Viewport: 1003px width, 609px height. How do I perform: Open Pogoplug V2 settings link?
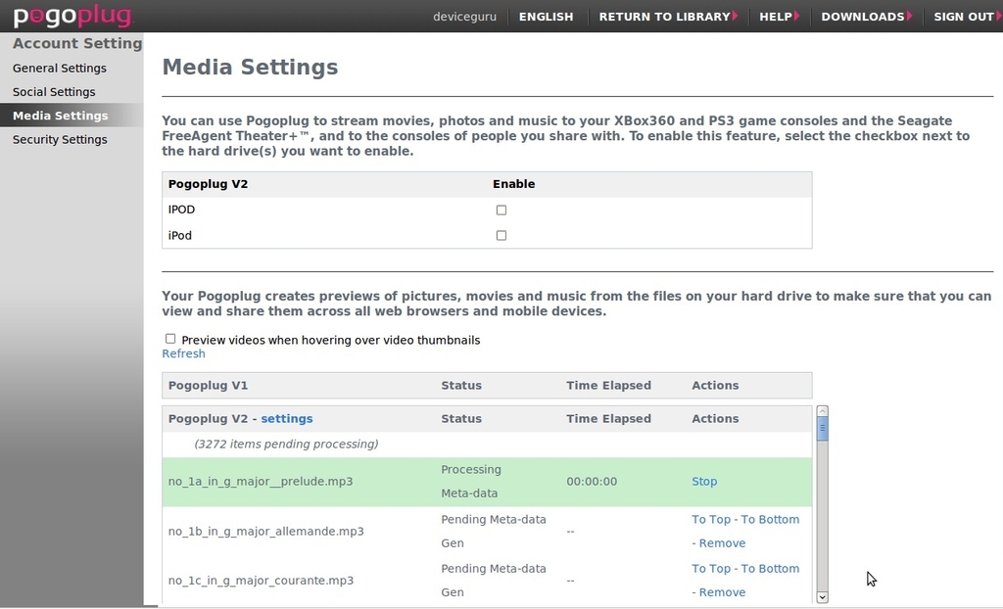(x=287, y=418)
